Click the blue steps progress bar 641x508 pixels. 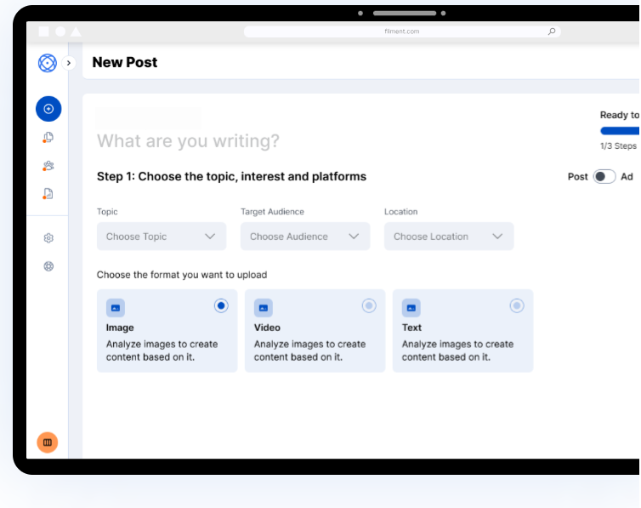click(x=620, y=131)
